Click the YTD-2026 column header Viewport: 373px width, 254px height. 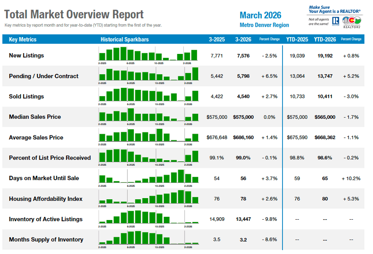(x=325, y=40)
